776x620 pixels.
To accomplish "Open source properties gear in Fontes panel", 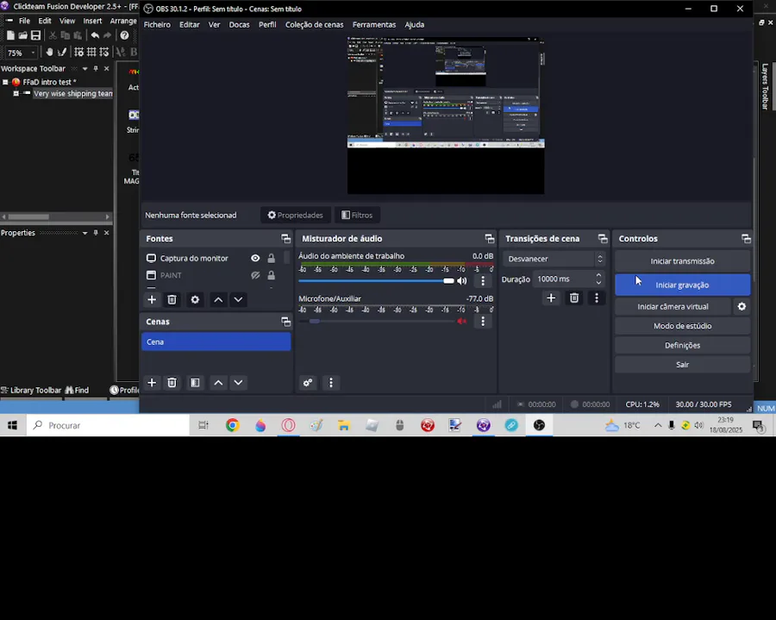I will pos(195,299).
